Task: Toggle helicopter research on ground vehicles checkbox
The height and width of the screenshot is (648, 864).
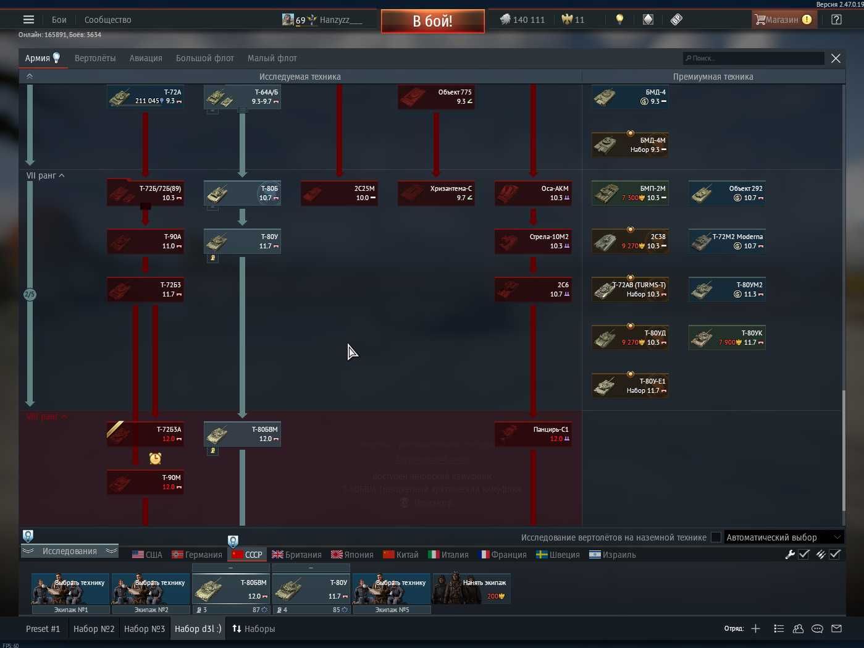Action: coord(716,537)
